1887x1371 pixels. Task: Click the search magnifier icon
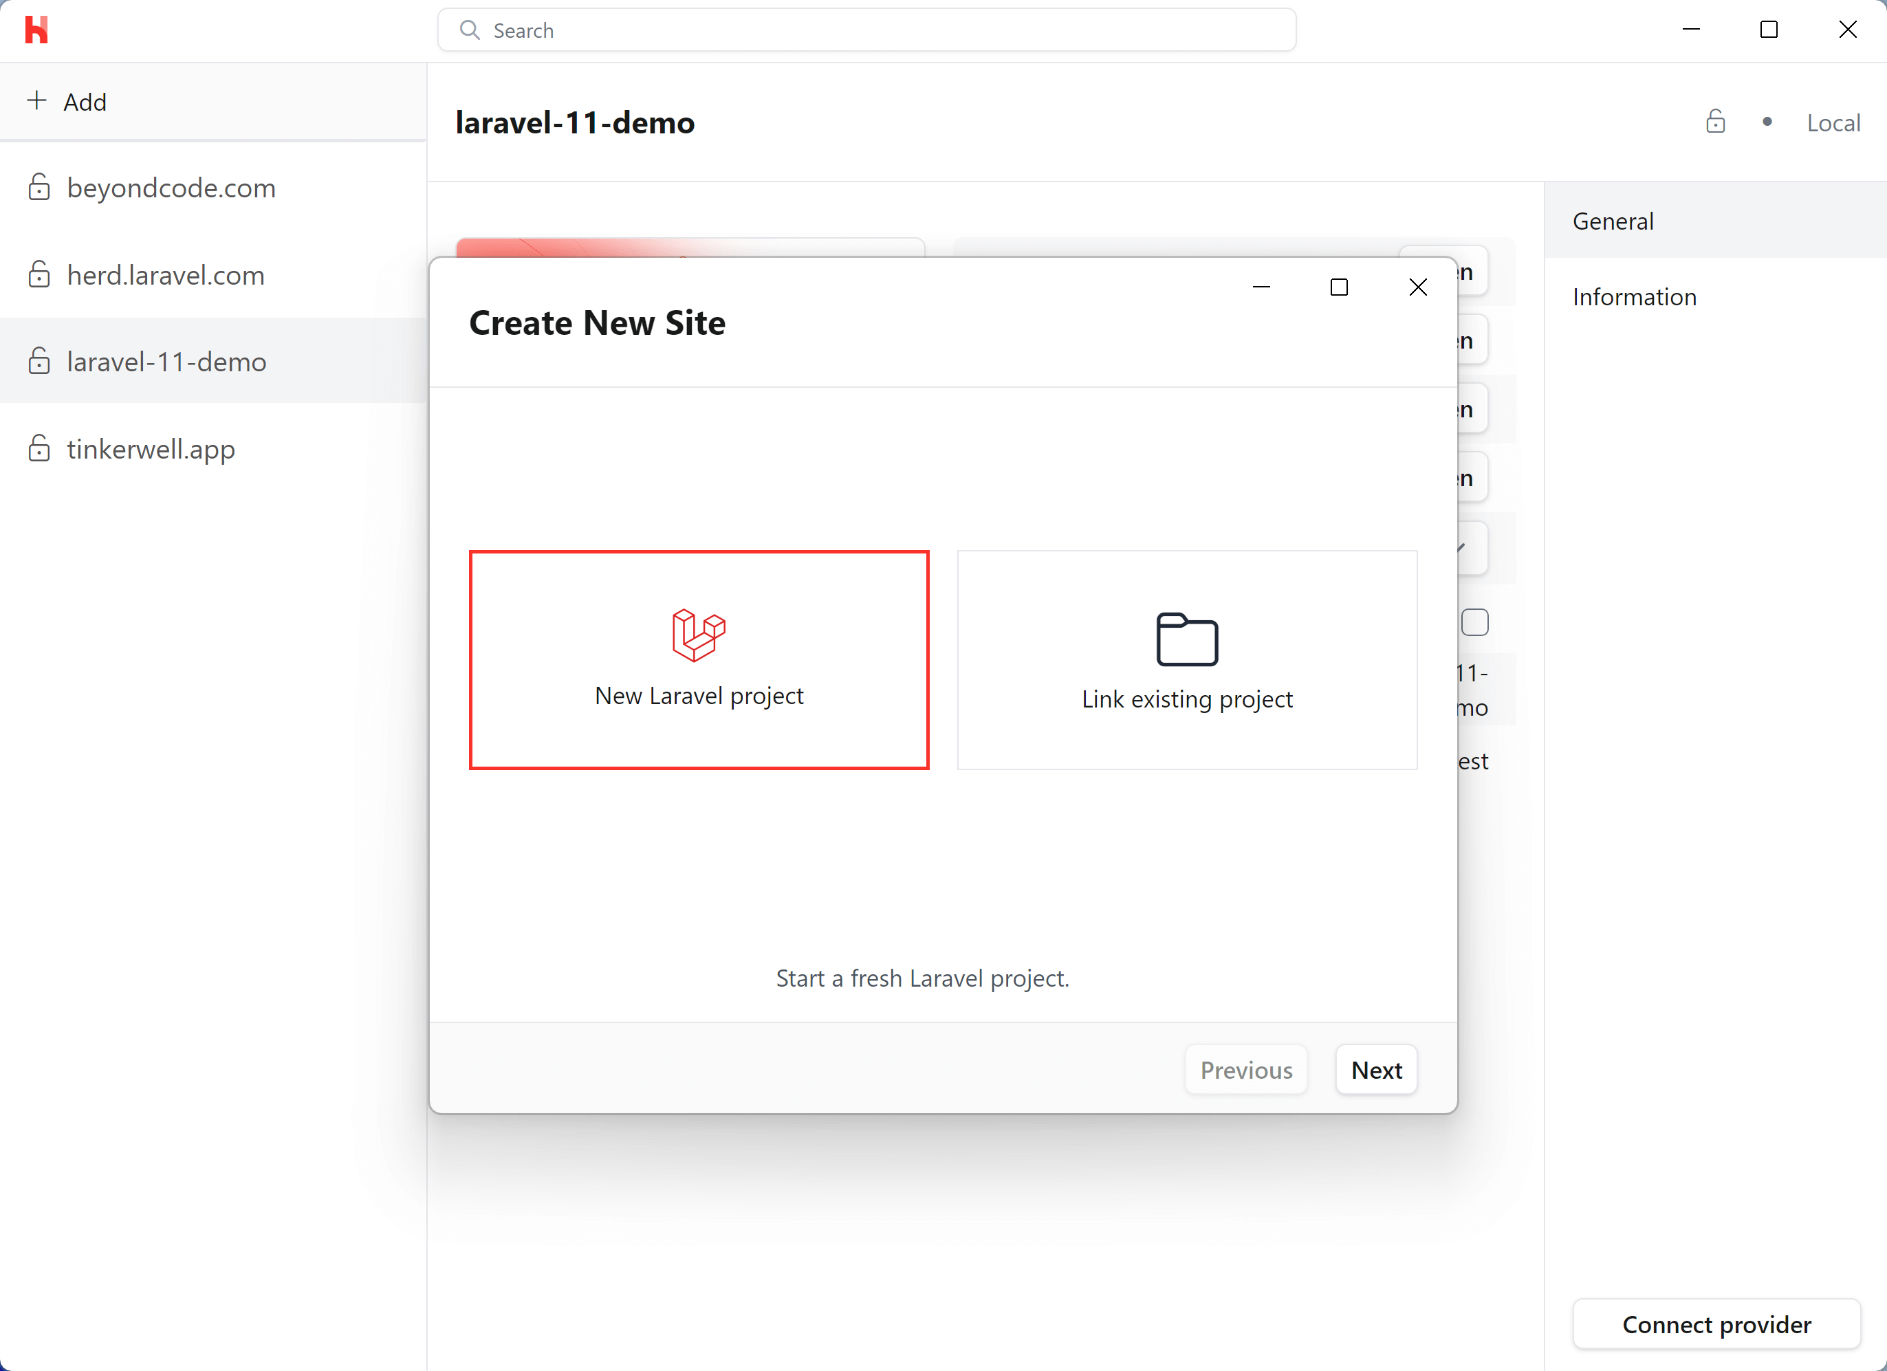(x=470, y=30)
